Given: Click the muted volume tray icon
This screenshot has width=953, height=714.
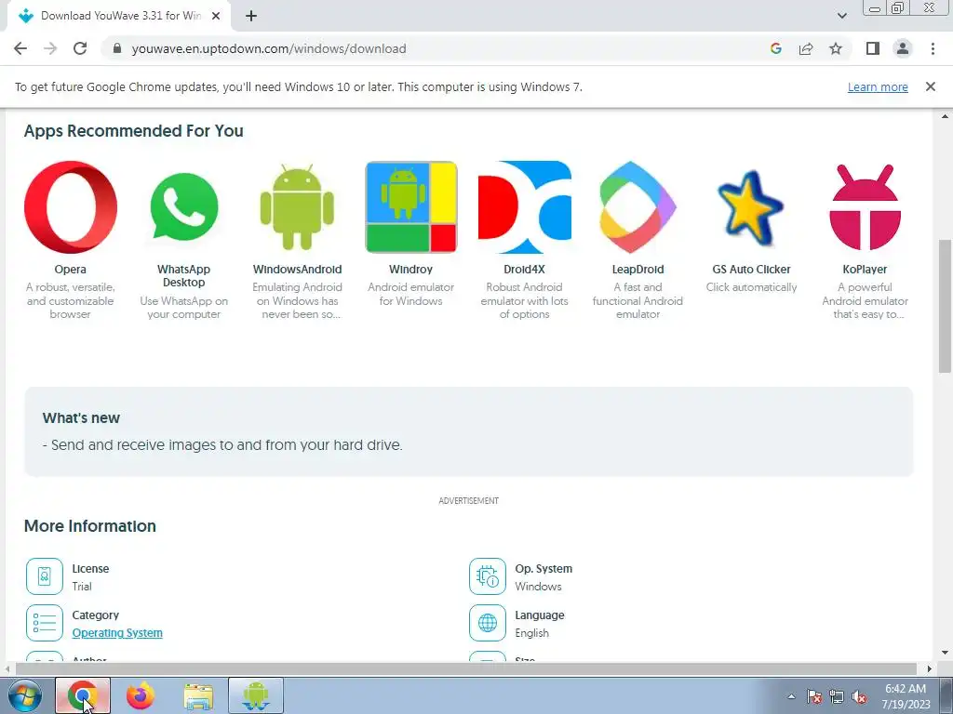Looking at the screenshot, I should [859, 696].
